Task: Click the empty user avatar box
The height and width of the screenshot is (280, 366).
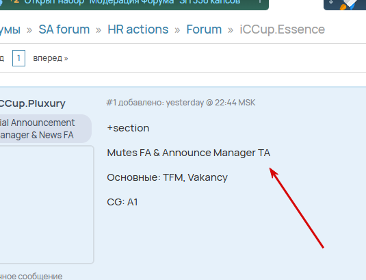Action: click(47, 205)
